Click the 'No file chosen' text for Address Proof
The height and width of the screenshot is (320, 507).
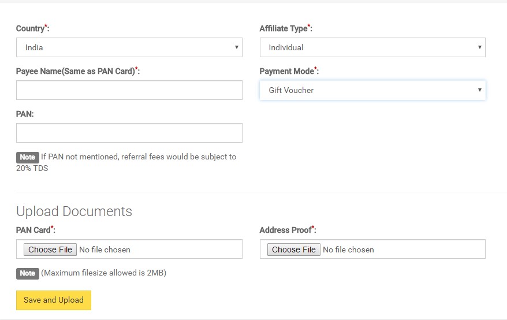point(348,250)
